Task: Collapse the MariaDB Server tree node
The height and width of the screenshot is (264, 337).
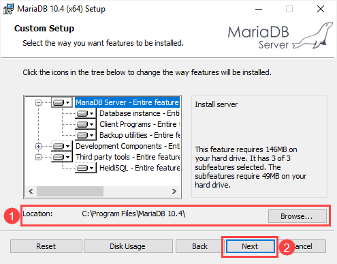Action: coord(38,103)
